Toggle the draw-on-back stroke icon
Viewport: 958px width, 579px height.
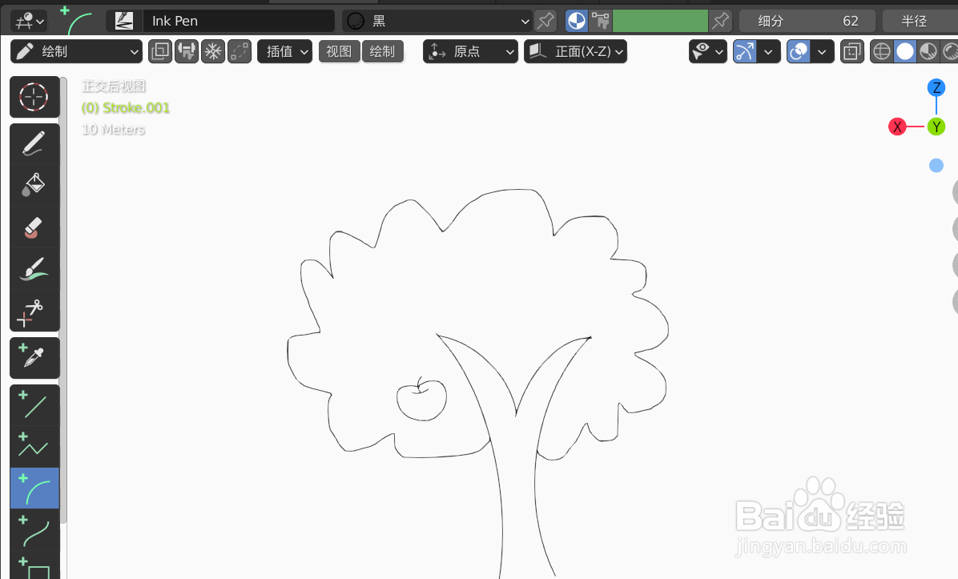(x=187, y=51)
